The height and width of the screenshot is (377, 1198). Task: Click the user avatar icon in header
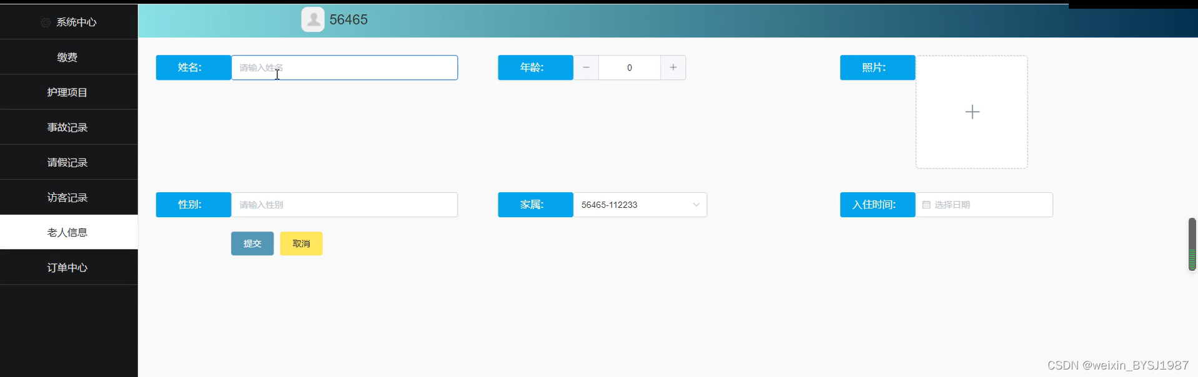click(313, 19)
